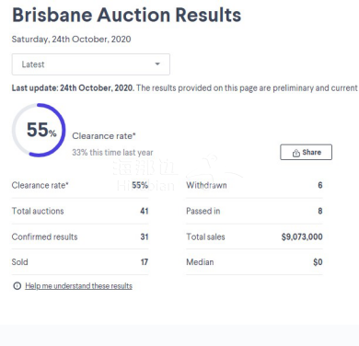This screenshot has width=359, height=346.
Task: Click the Passed in row label
Action: pos(203,211)
